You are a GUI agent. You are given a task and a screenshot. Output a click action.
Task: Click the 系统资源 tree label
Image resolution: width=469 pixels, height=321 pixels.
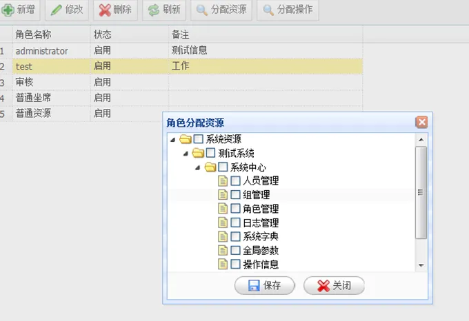point(223,139)
